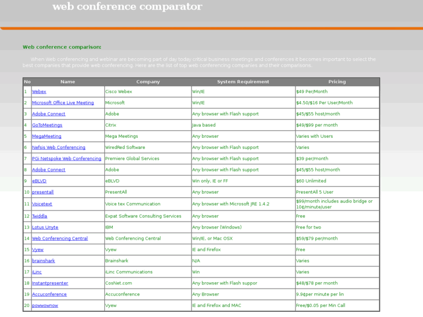
Task: Open the iLinc link
Action: tap(37, 272)
